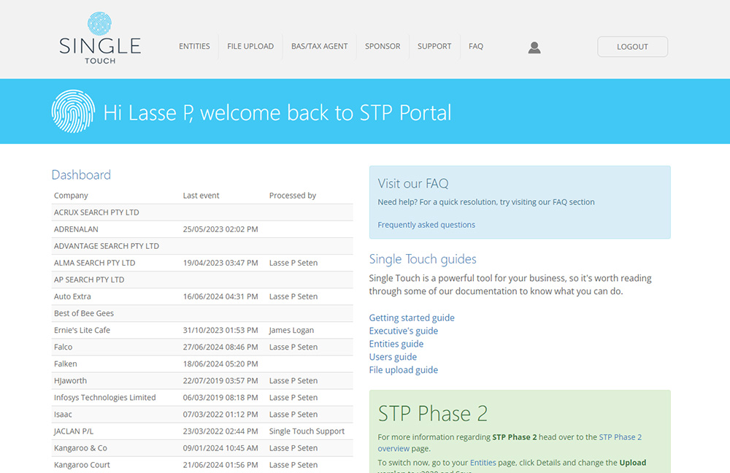Click Lasse P Seten in the Falco row
Image resolution: width=730 pixels, height=473 pixels.
[293, 347]
